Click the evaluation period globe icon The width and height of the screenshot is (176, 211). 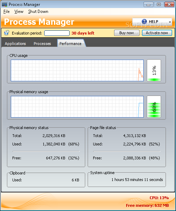coord(6,33)
